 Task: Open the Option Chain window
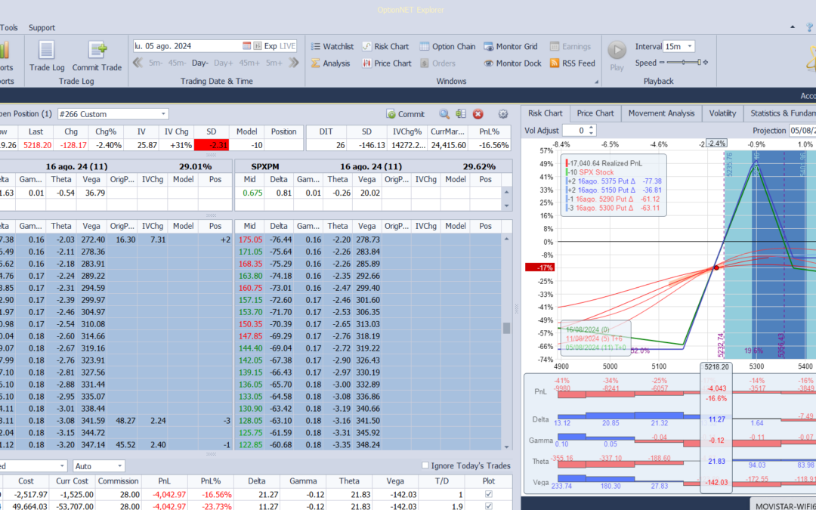click(447, 46)
